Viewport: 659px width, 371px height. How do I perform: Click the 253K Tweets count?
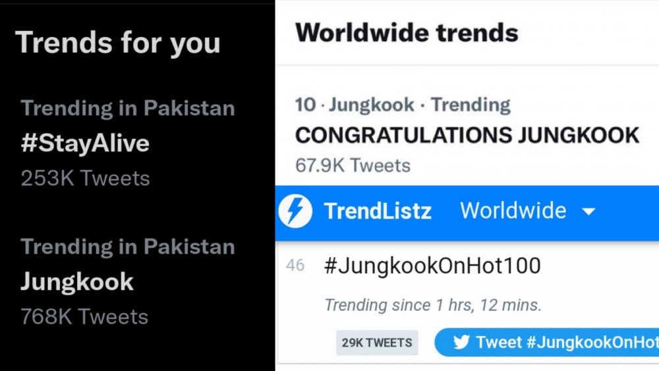coord(85,178)
